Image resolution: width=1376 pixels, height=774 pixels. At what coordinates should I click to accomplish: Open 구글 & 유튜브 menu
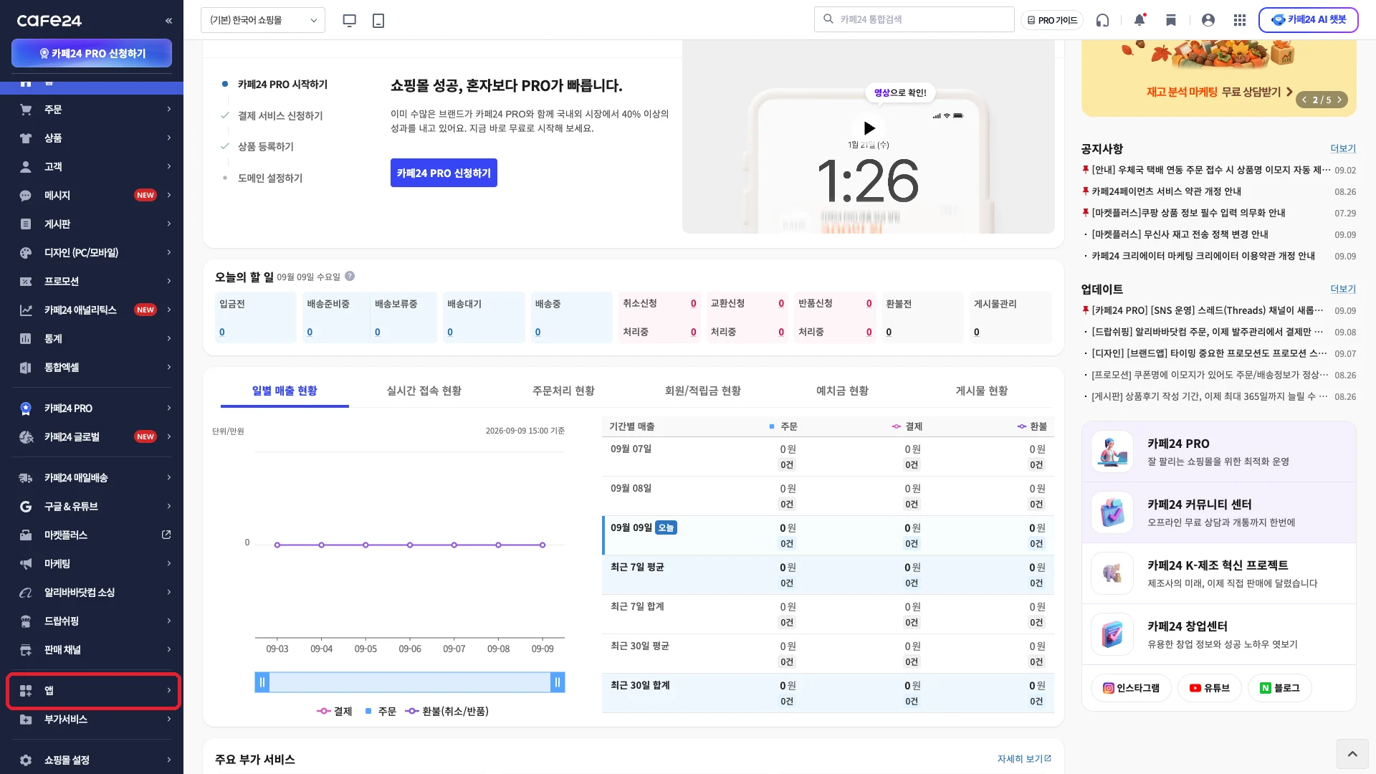(x=92, y=507)
